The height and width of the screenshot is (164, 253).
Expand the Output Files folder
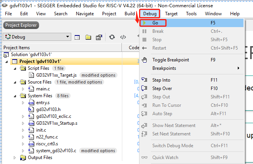click(15, 158)
